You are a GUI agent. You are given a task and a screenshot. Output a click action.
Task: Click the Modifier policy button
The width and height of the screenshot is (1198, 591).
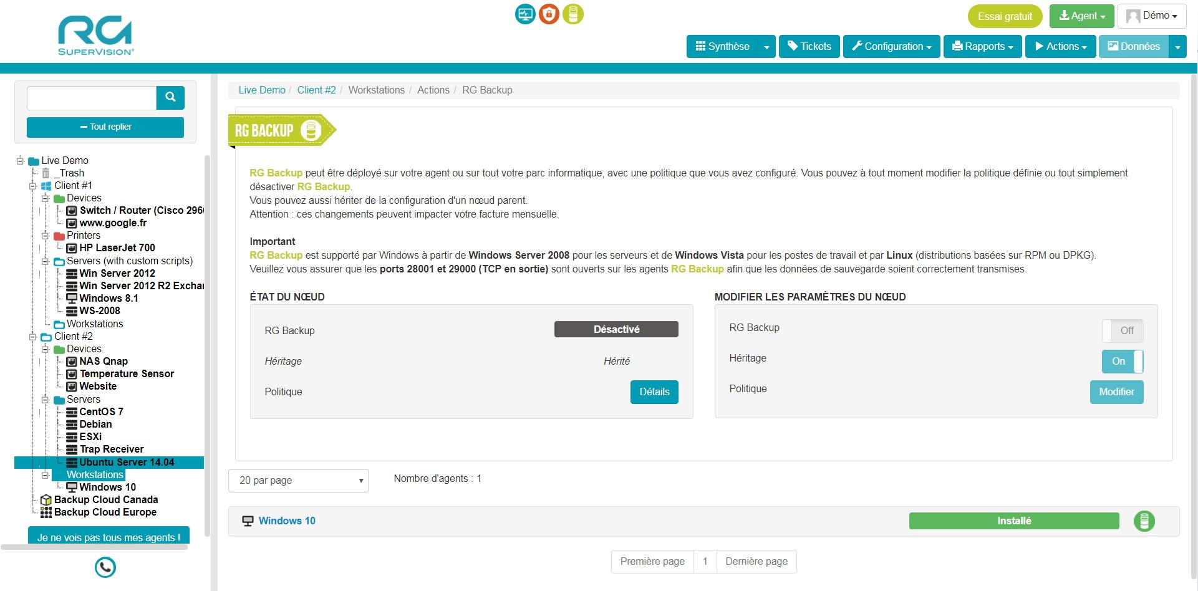click(x=1116, y=392)
